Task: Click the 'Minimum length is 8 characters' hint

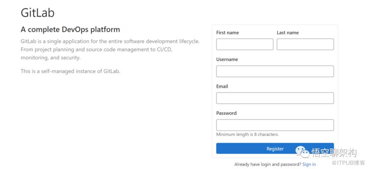Action: (x=248, y=135)
